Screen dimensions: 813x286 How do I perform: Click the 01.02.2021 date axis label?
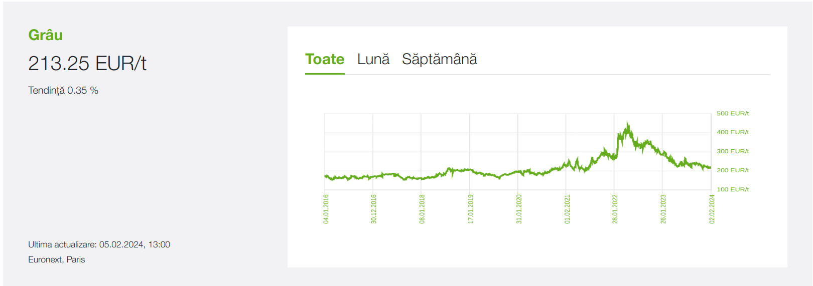click(x=567, y=209)
